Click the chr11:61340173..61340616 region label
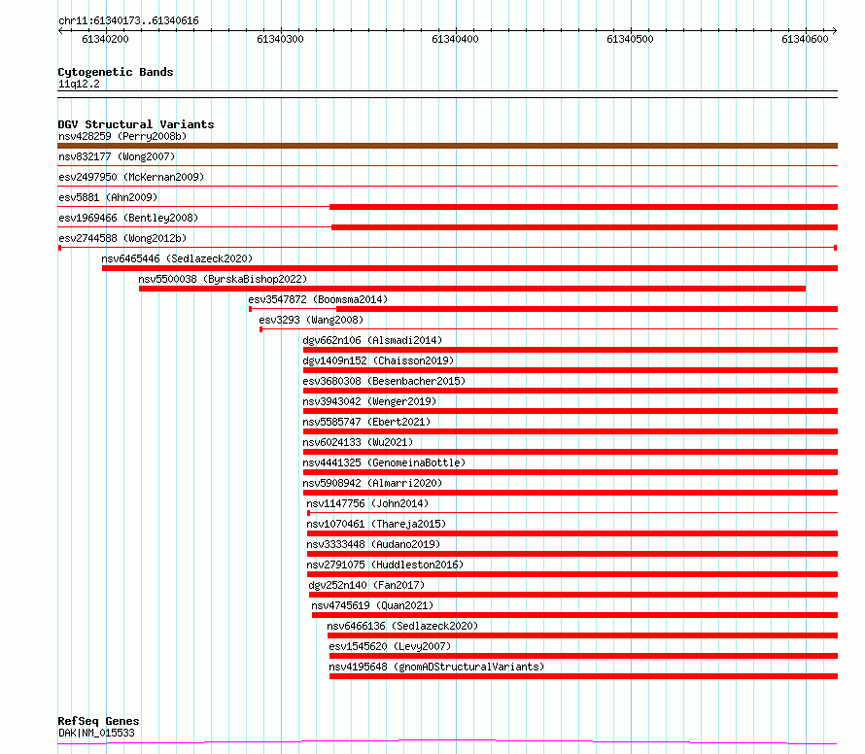 [x=128, y=21]
